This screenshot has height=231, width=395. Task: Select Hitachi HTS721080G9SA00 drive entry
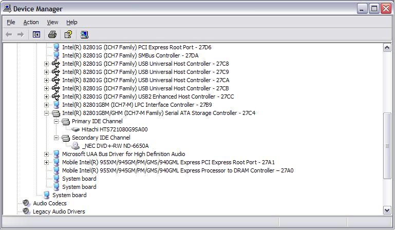(x=115, y=129)
